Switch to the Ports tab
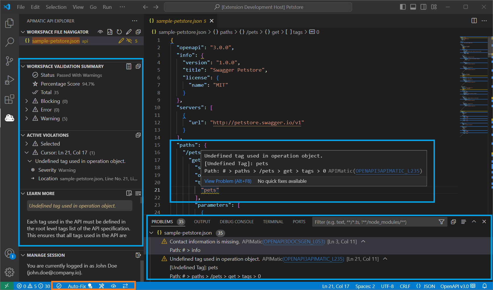 tap(299, 222)
